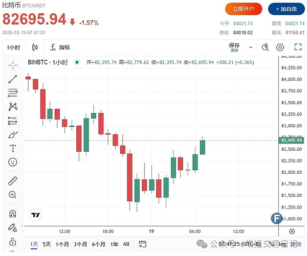Open the candlestick chart type menu
Screen dimensions: 307x256
coord(35,48)
